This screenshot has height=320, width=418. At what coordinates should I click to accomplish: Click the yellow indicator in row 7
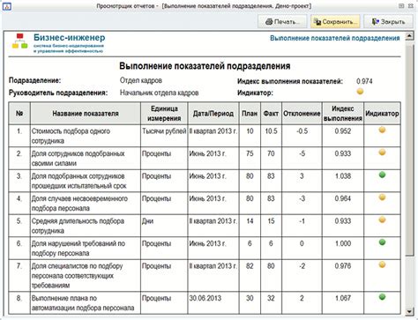tap(382, 264)
